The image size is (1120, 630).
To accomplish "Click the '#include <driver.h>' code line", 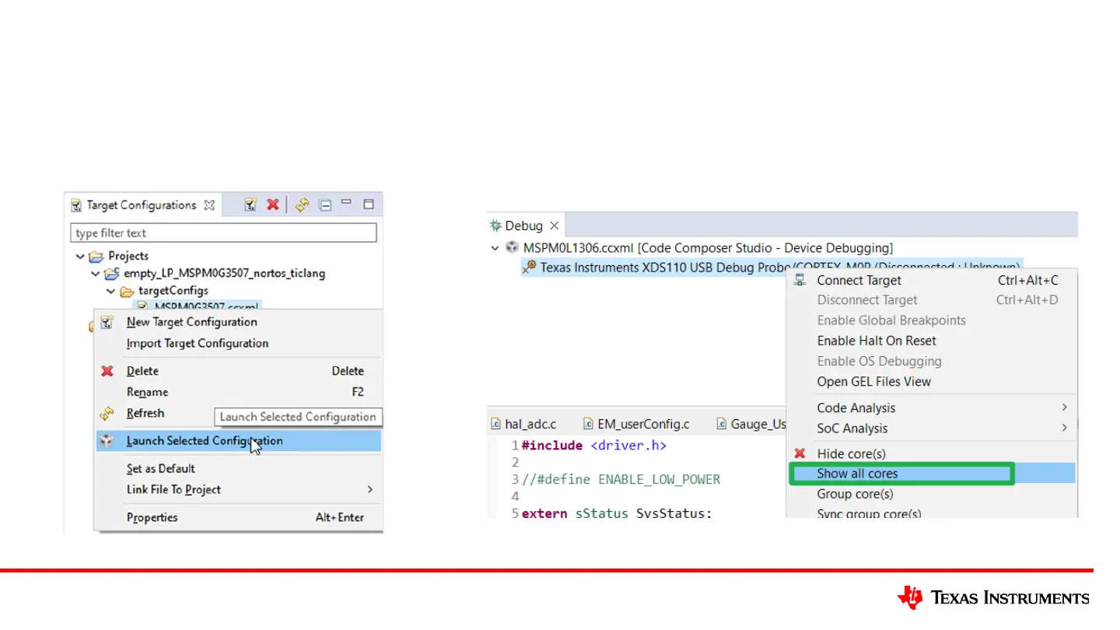I will pos(593,446).
